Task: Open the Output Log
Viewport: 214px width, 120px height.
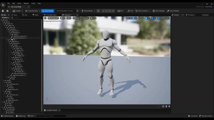Action: [21, 116]
